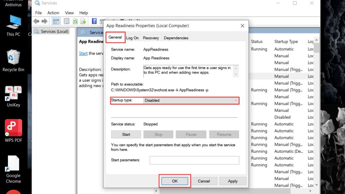Viewport: 345px width, 194px height.
Task: Minimize the Services window
Action: (x=277, y=3)
